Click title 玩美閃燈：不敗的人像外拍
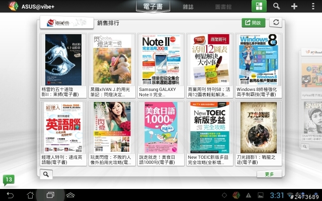Viewport: 322px width, 201px height. click(x=111, y=160)
